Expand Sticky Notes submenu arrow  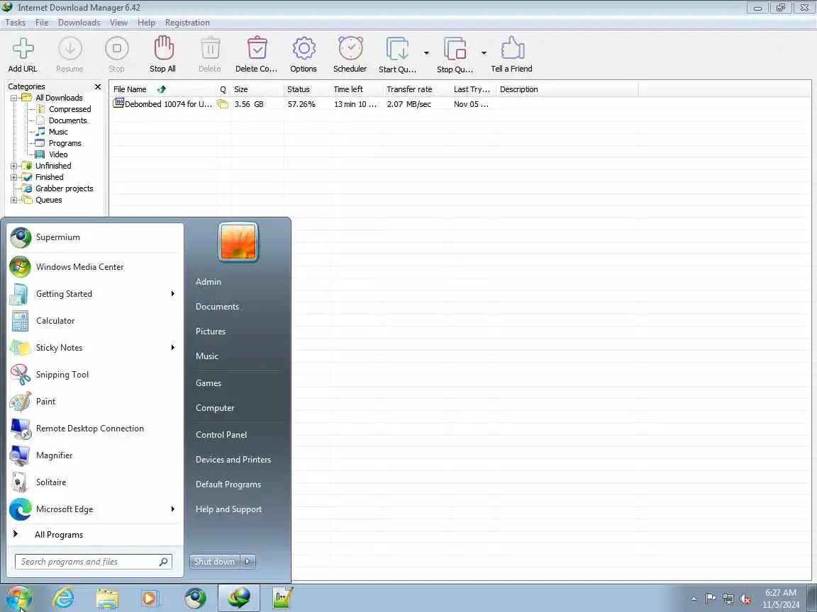[173, 348]
